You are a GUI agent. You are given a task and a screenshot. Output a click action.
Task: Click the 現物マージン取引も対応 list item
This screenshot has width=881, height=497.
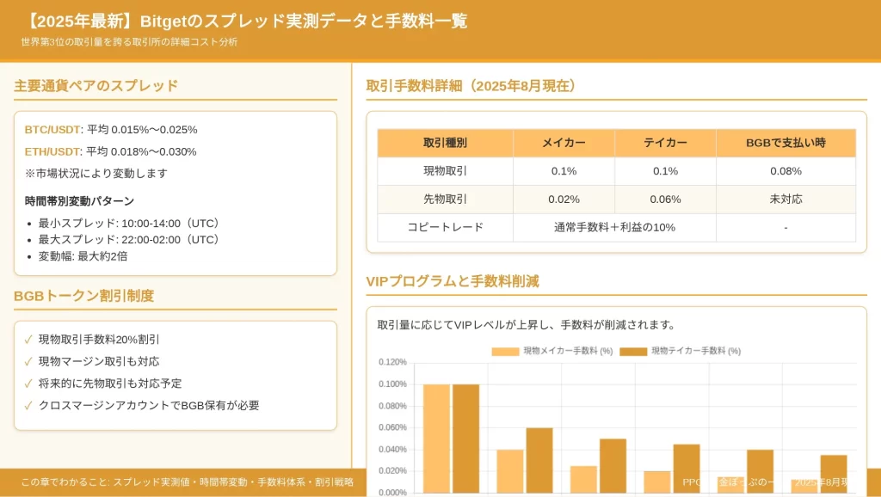click(99, 362)
